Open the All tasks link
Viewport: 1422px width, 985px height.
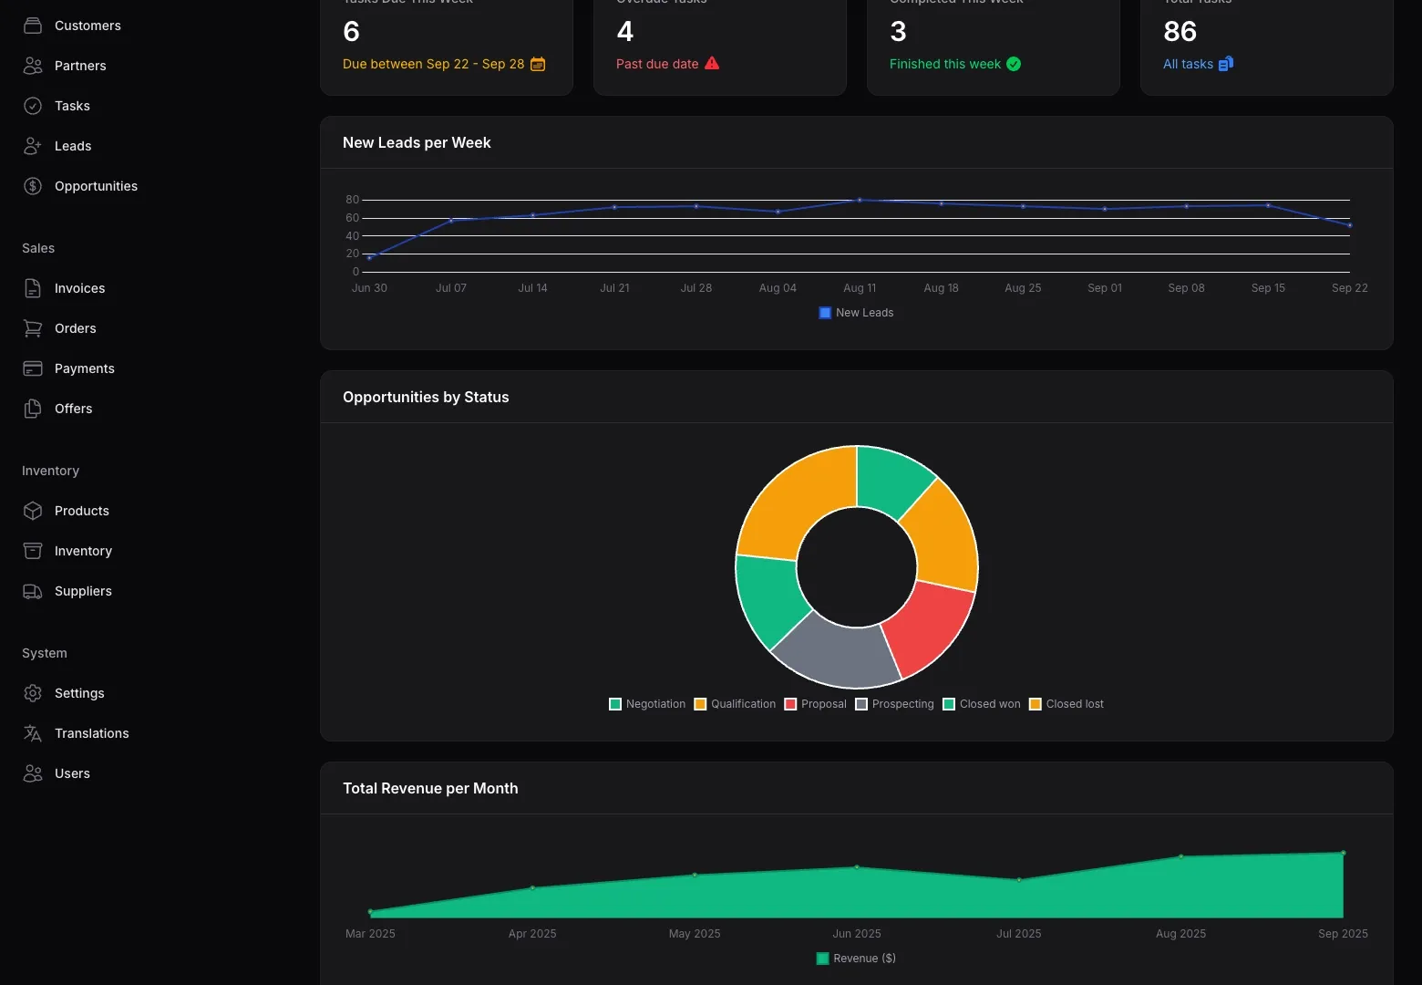tap(1189, 64)
